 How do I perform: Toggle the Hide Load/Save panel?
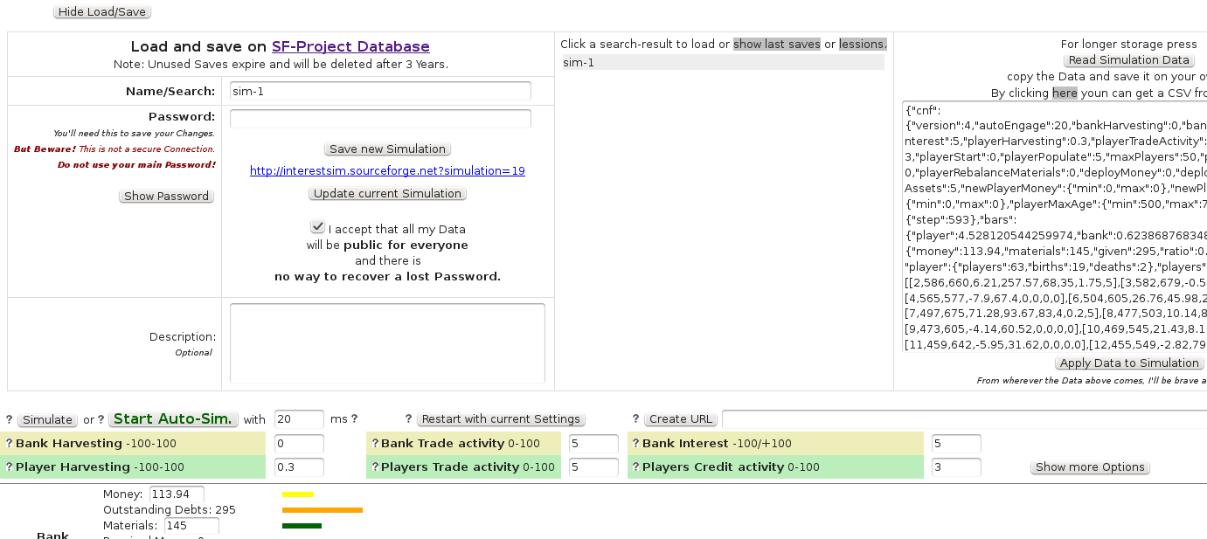pos(101,11)
